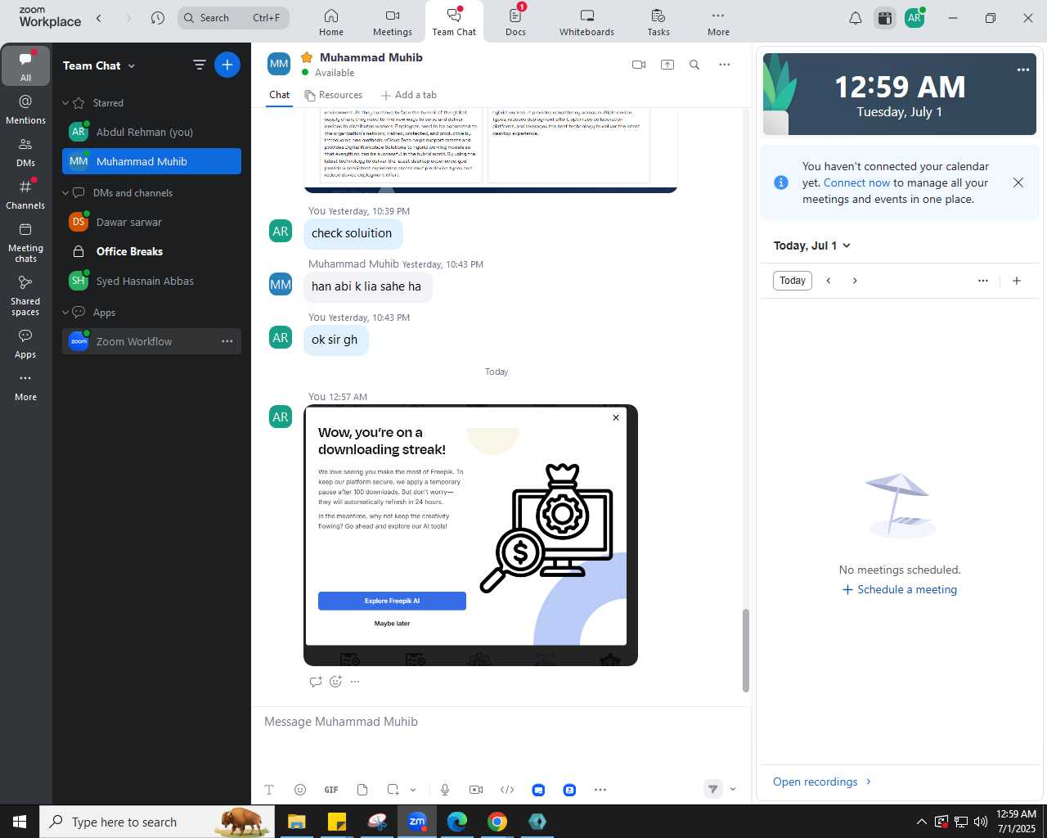
Task: Toggle text formatting options
Action: pyautogui.click(x=269, y=790)
